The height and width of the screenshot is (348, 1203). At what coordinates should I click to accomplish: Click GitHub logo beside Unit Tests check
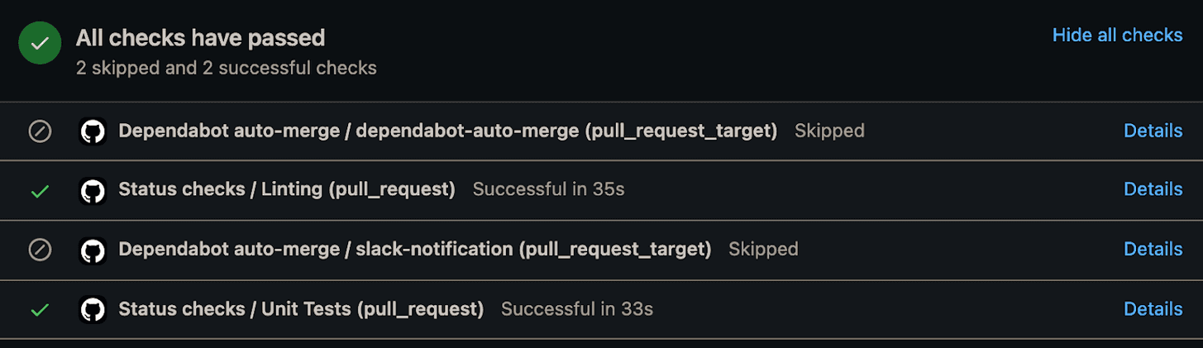(93, 310)
